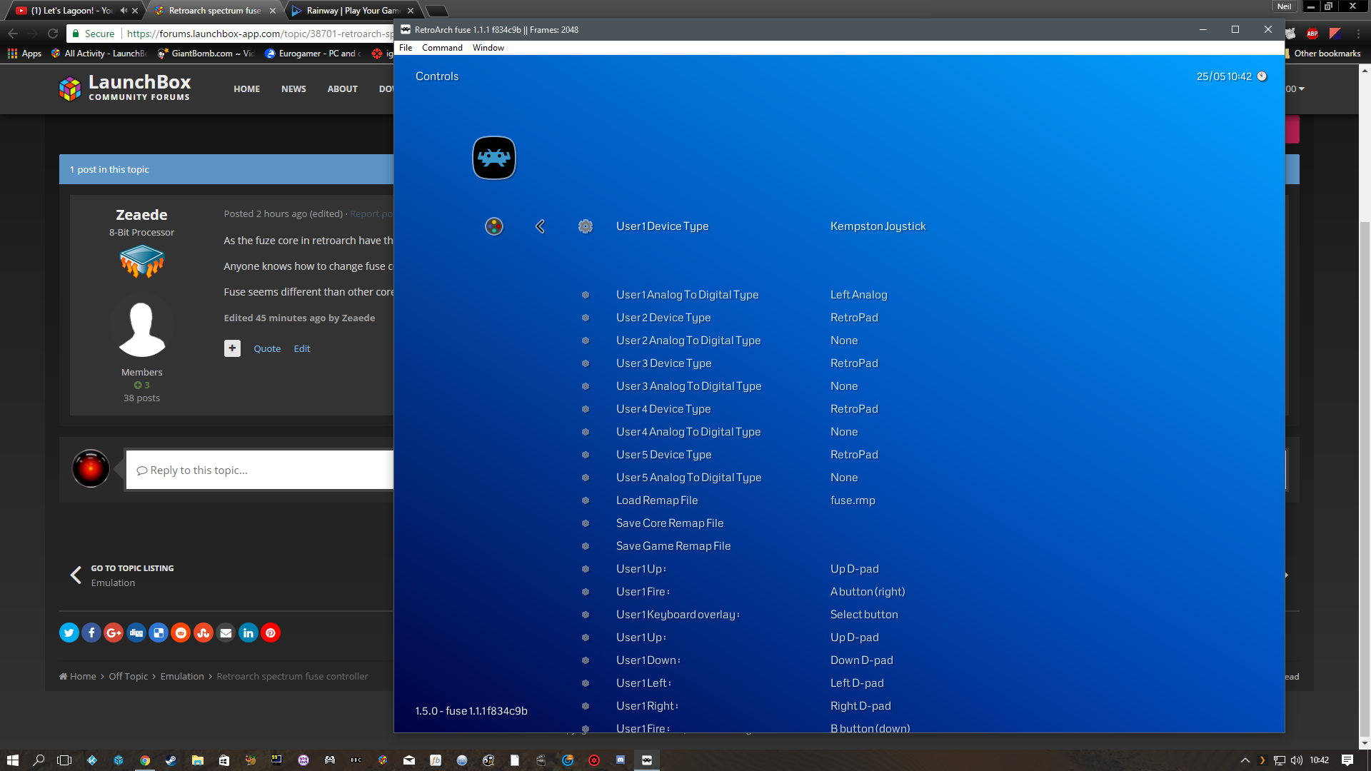Open the Action Center notifications icon
This screenshot has height=771, width=1371.
[x=1347, y=760]
